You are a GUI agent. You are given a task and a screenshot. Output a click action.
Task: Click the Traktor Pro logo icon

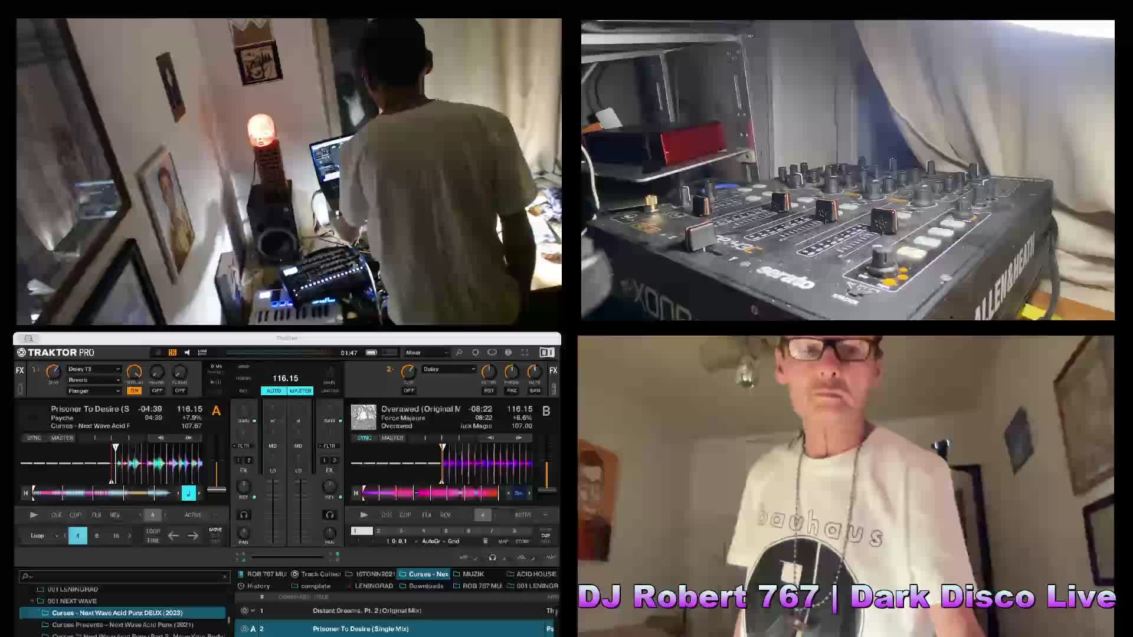click(x=21, y=353)
